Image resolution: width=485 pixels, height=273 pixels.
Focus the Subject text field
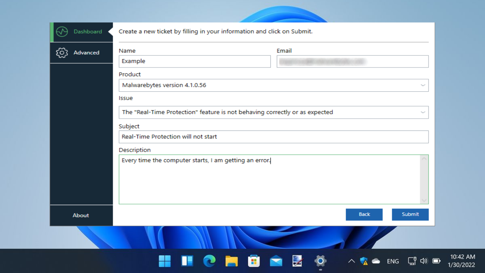[x=274, y=137]
